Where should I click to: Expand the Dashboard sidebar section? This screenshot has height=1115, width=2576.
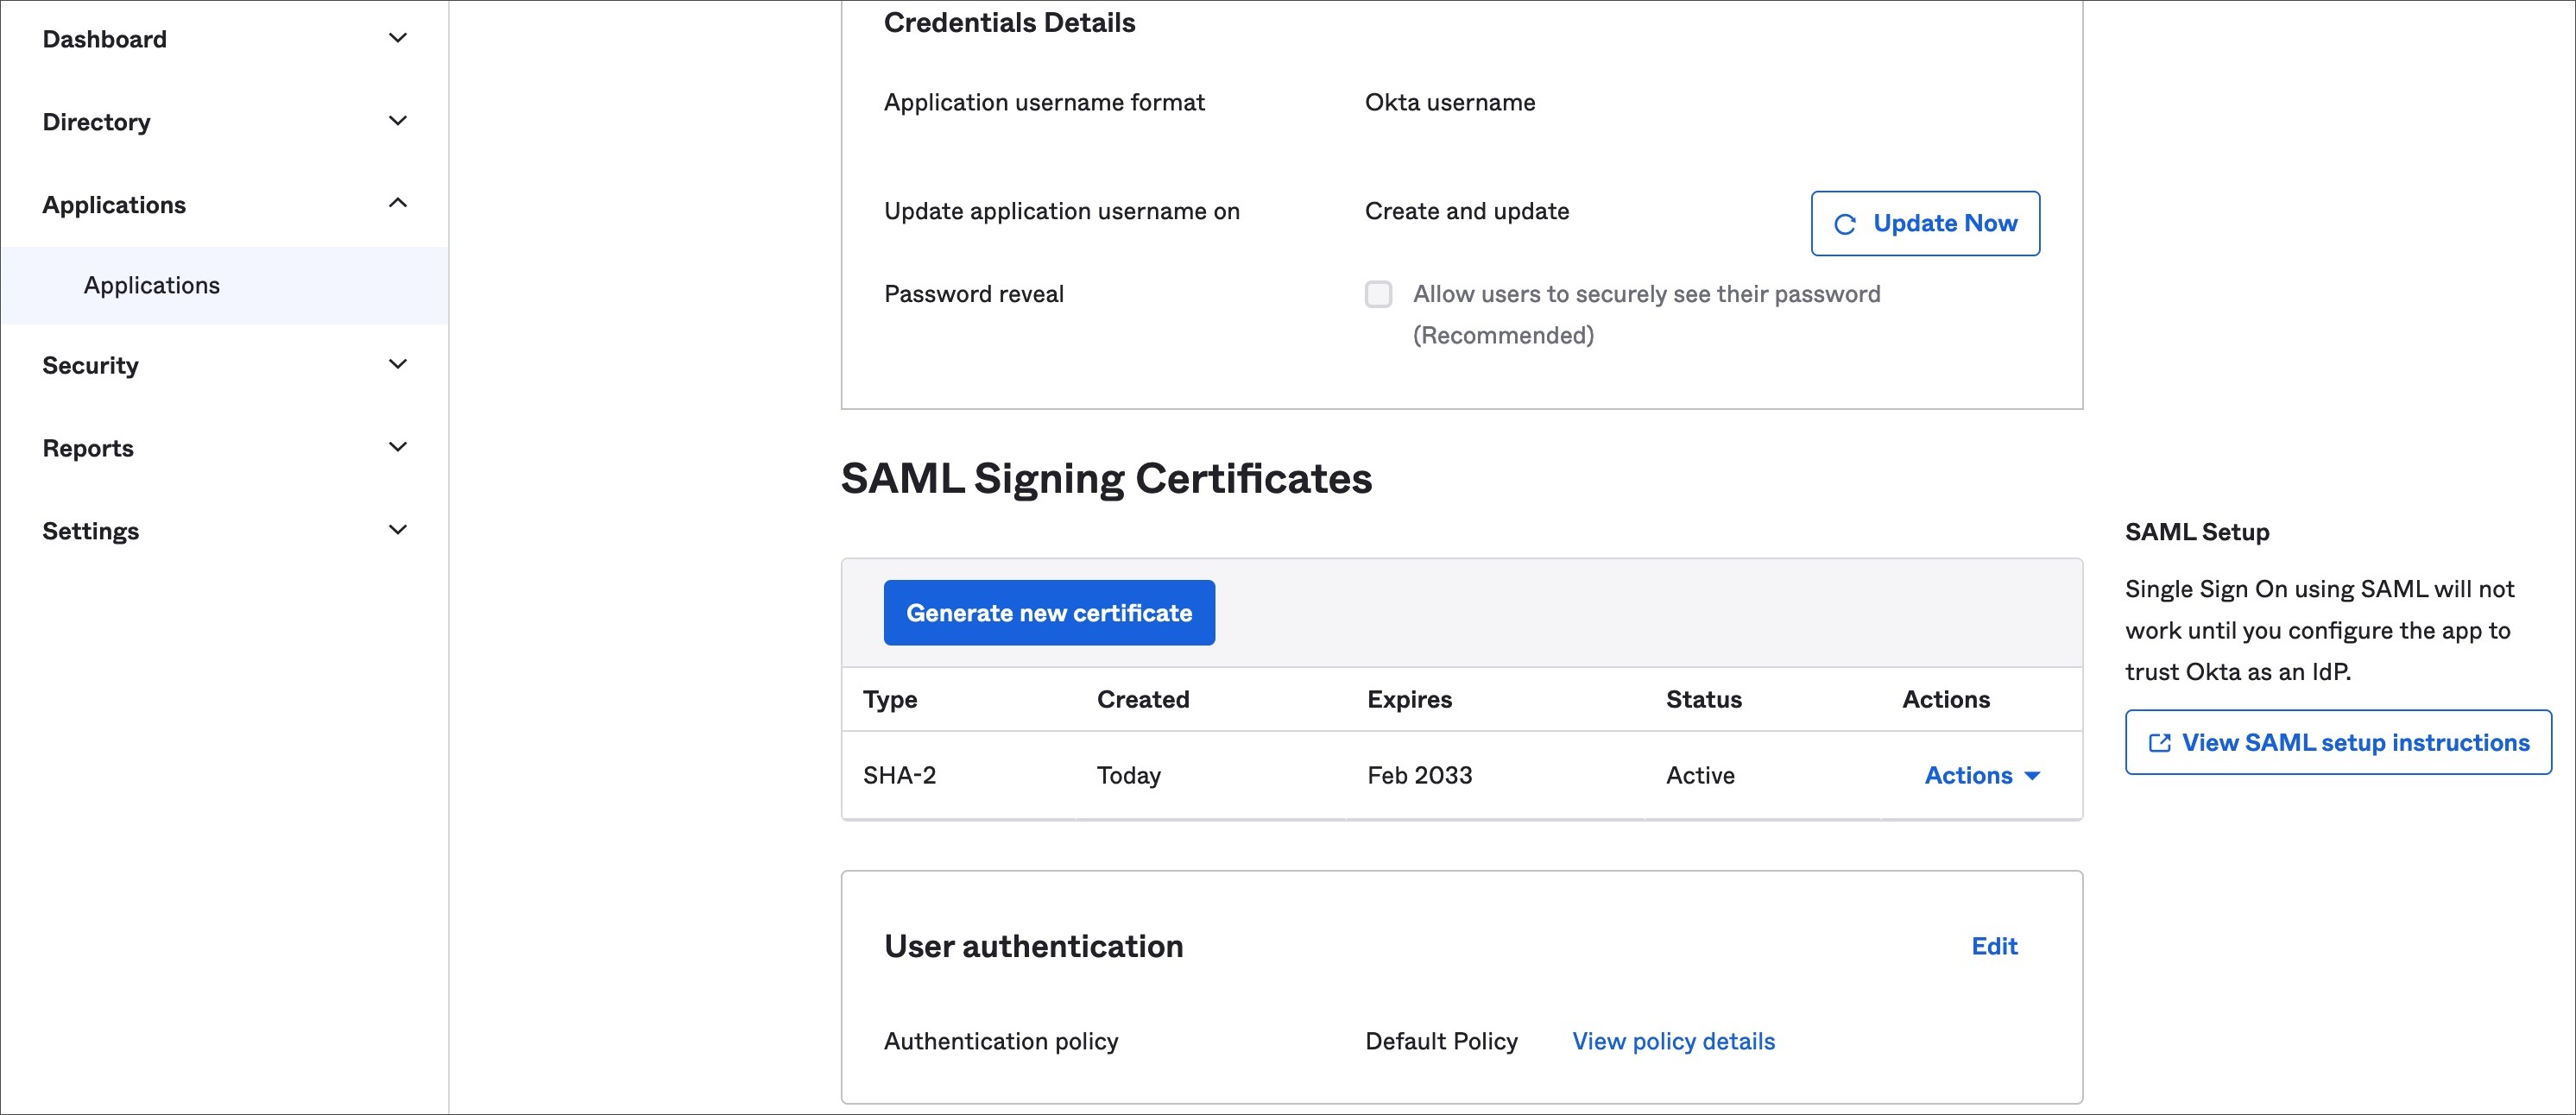397,39
